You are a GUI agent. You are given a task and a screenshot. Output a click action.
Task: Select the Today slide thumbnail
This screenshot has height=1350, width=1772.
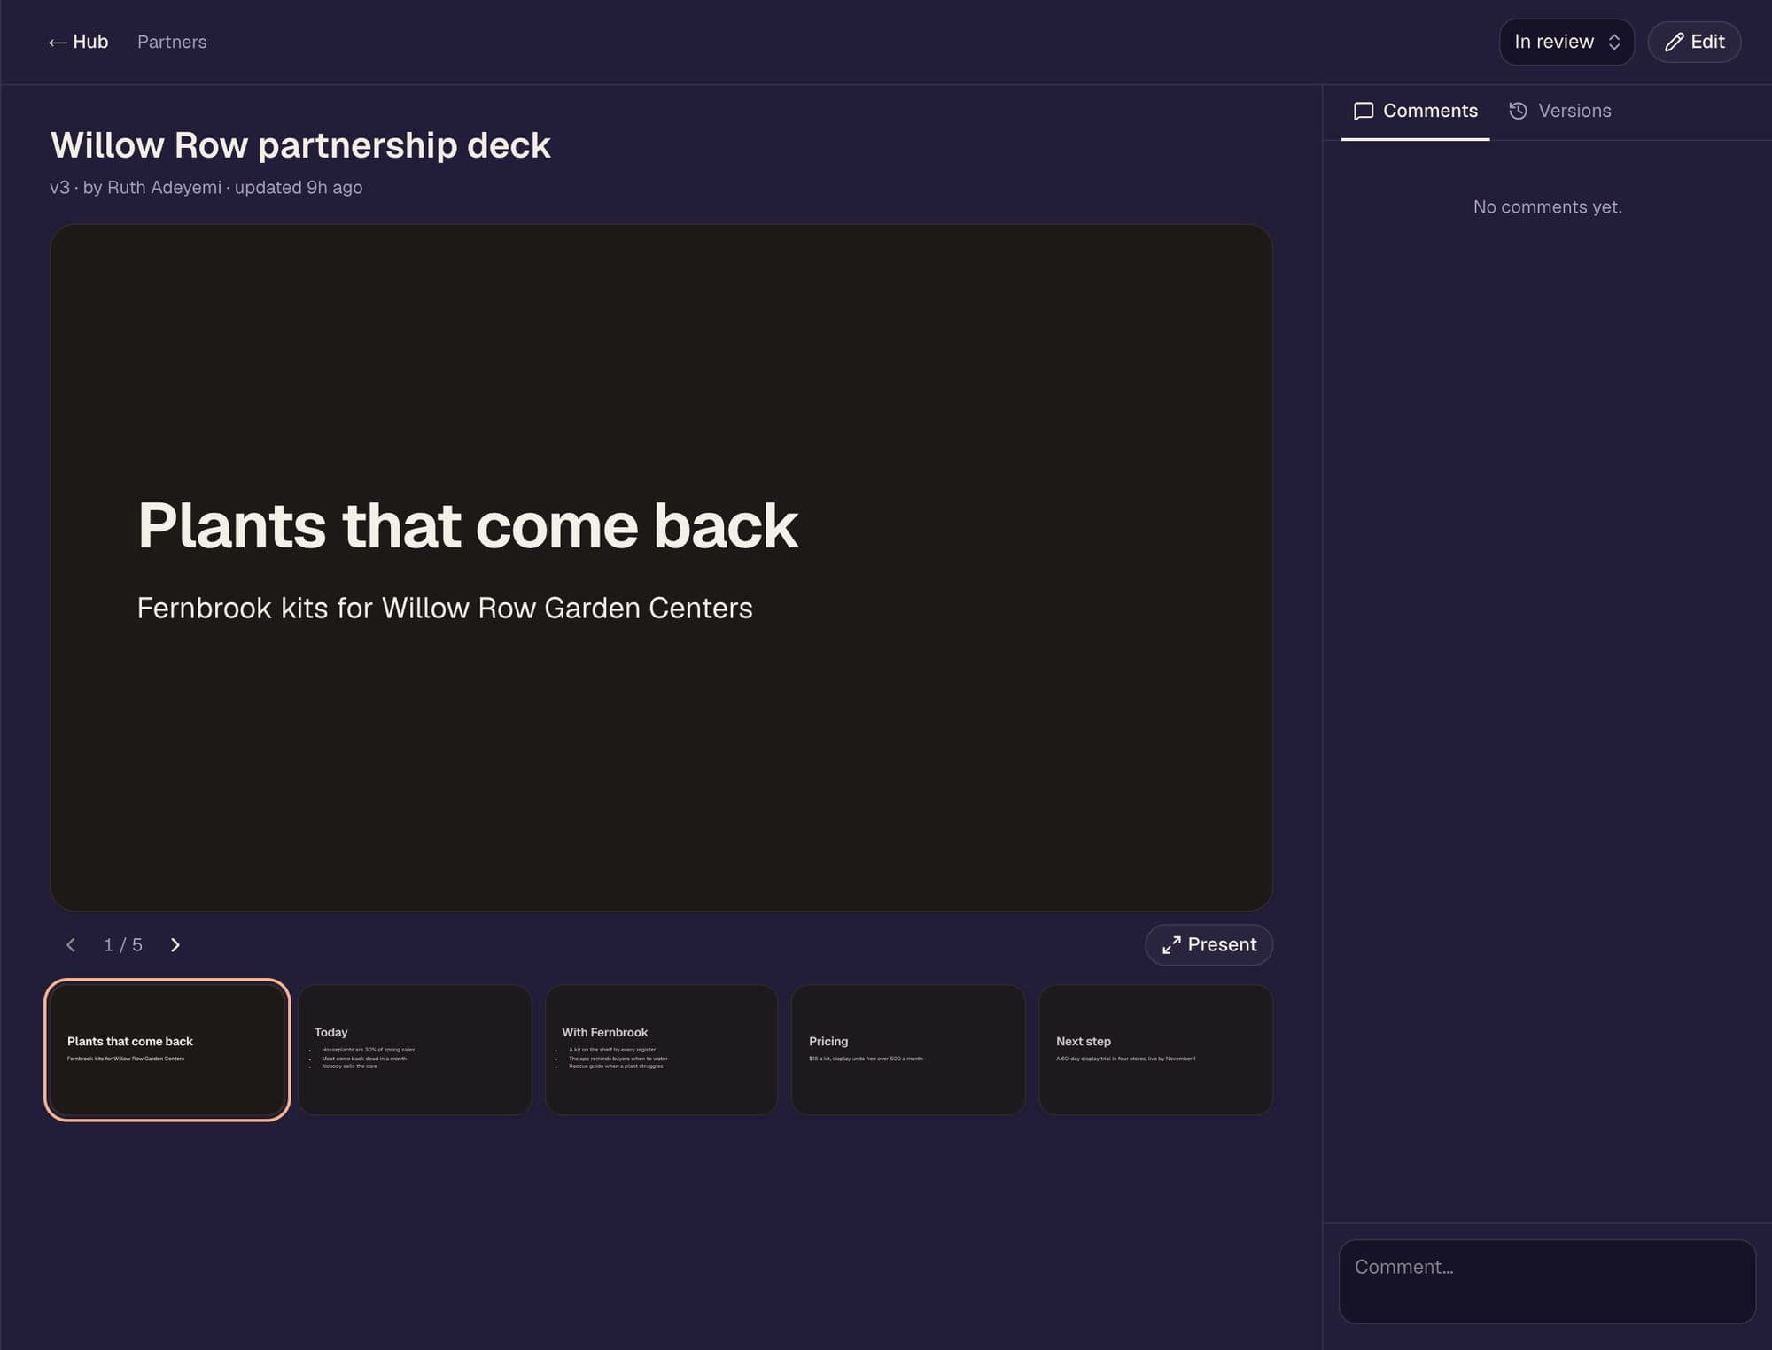click(x=415, y=1050)
